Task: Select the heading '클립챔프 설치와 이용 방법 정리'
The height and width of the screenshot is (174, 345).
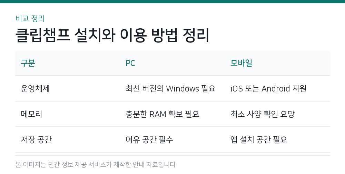Action: point(112,35)
